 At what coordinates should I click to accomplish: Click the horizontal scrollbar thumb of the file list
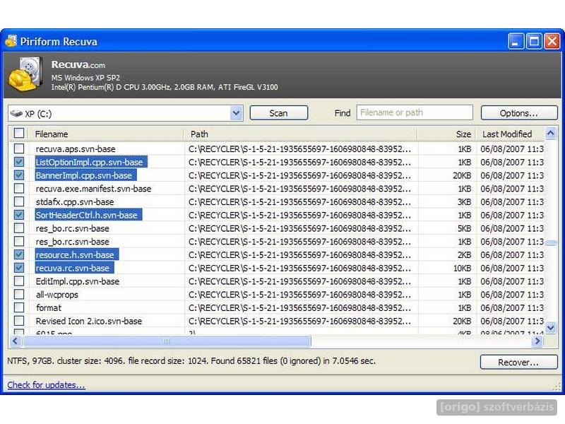pyautogui.click(x=167, y=341)
